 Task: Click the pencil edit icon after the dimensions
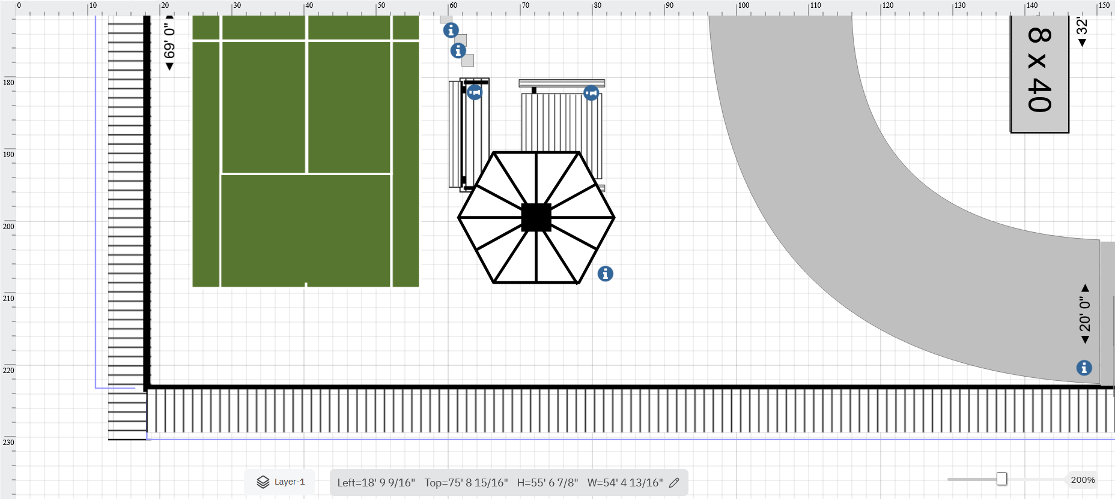[x=674, y=483]
